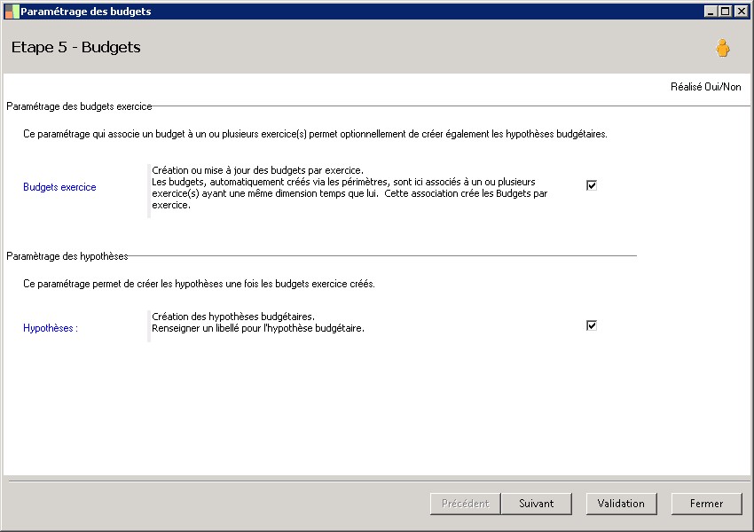Open the Hypothèses link
This screenshot has height=532, width=754.
[x=50, y=328]
